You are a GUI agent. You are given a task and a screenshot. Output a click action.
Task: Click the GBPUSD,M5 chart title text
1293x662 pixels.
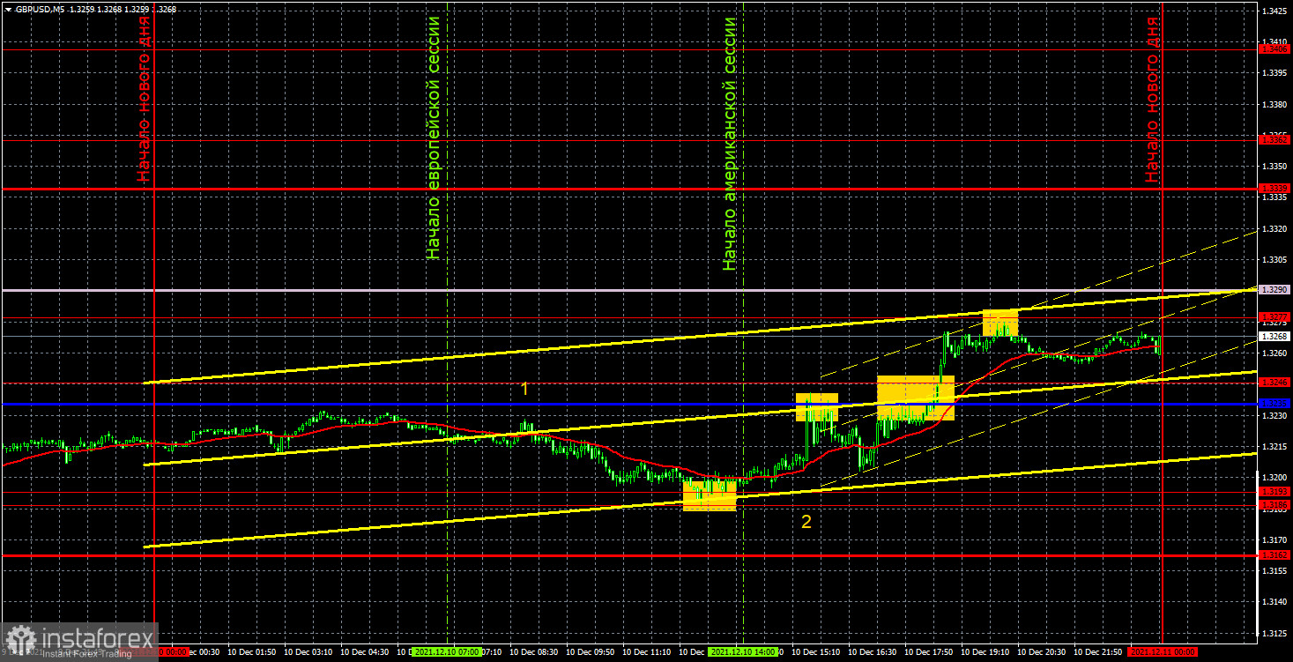pyautogui.click(x=38, y=8)
